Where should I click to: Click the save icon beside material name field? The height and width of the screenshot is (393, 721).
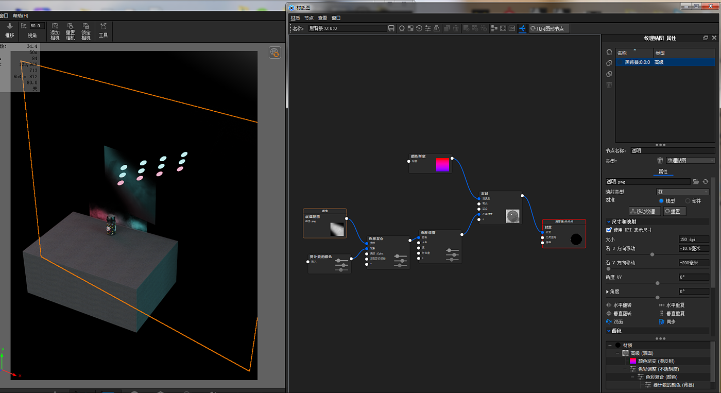click(x=391, y=28)
